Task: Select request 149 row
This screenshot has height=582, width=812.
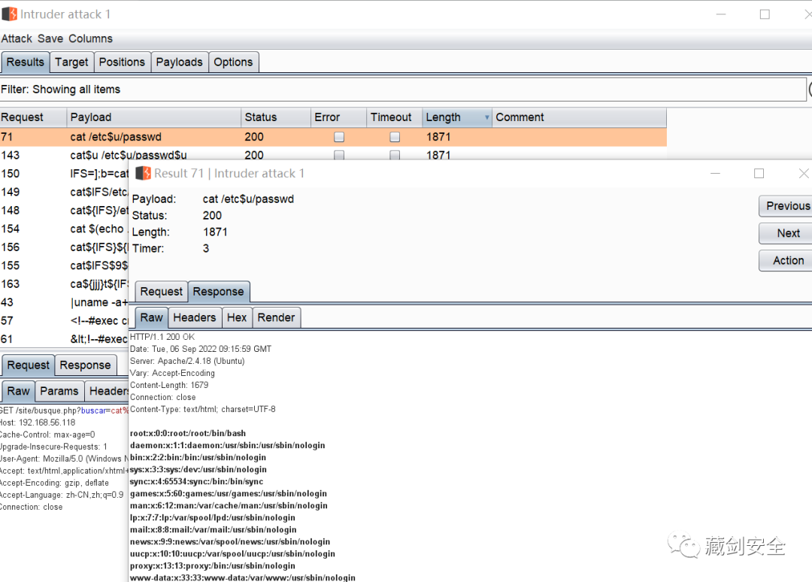Action: coord(64,192)
